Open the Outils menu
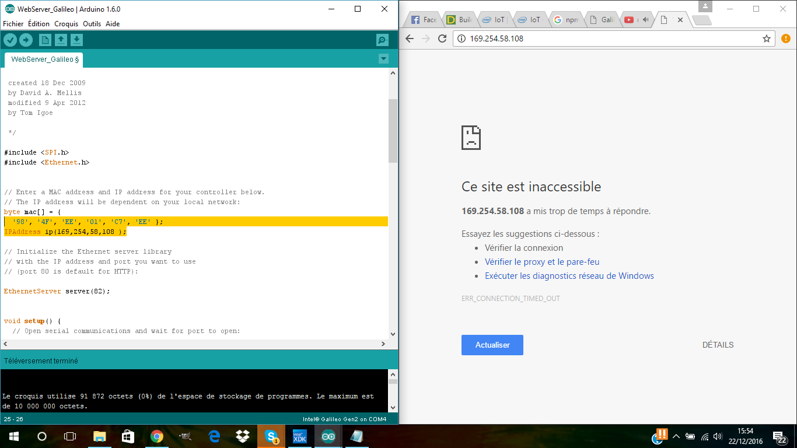 92,24
